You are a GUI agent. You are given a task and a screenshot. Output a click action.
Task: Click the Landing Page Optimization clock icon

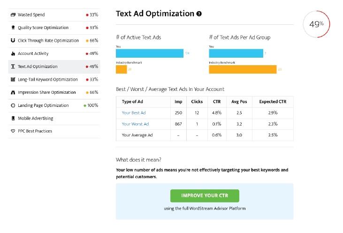(x=13, y=105)
